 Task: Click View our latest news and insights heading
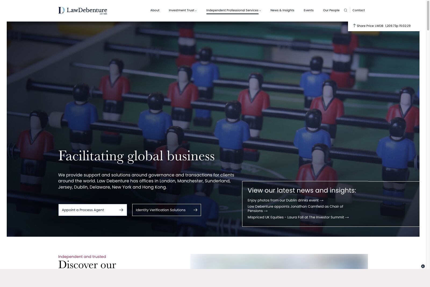click(302, 190)
